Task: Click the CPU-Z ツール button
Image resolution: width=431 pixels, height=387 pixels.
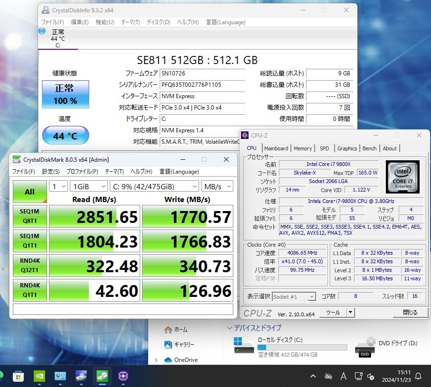Action: 333,313
